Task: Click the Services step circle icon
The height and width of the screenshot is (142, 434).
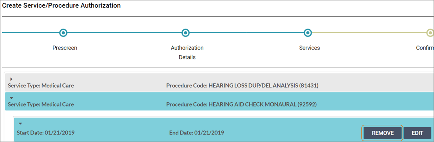Action: tap(308, 33)
